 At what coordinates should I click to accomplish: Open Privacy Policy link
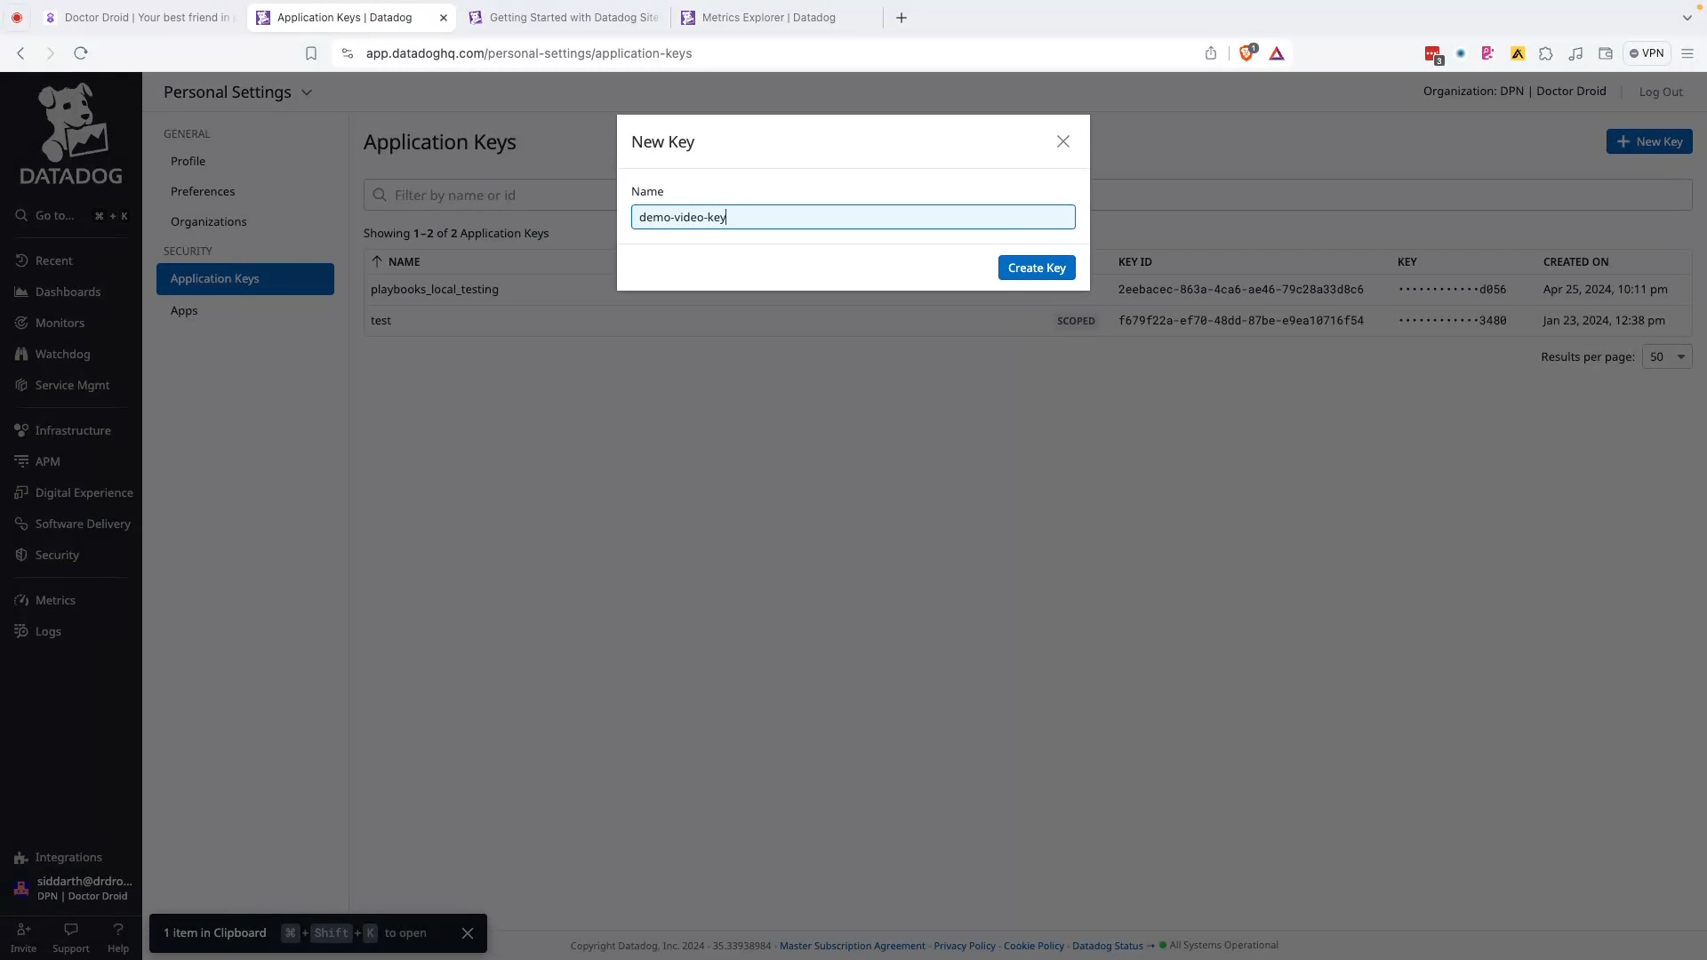pos(965,946)
